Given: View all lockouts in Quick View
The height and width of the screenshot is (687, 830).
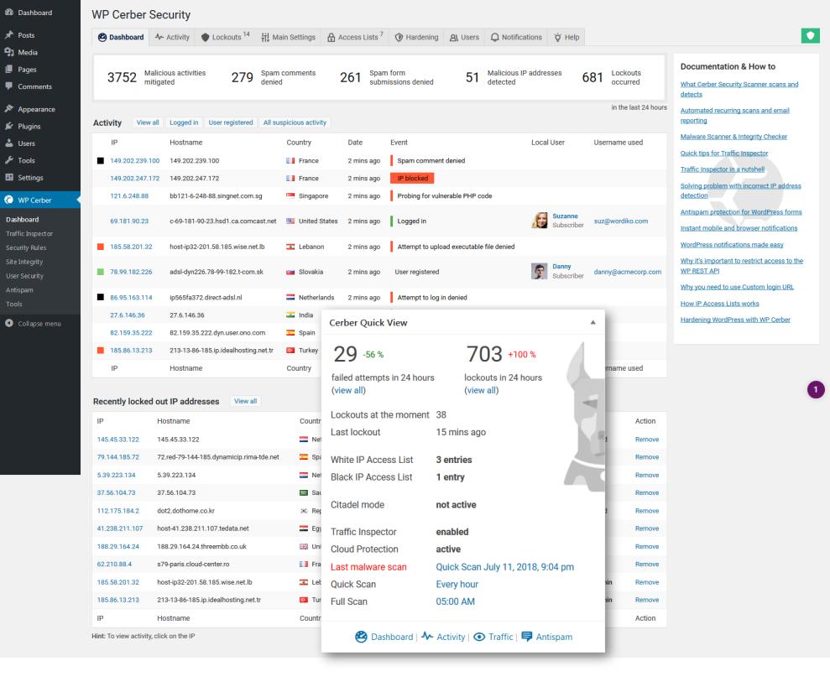Looking at the screenshot, I should tap(481, 390).
